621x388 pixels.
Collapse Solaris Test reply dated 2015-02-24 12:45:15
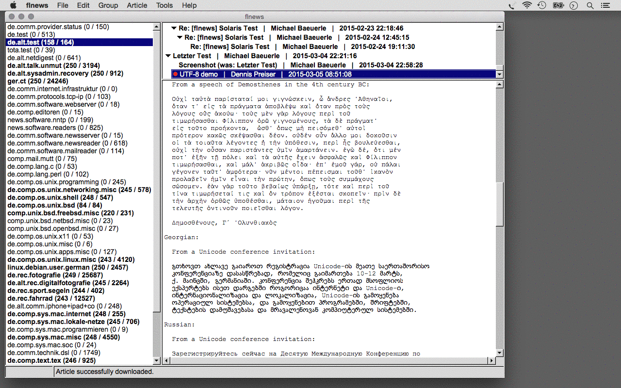[180, 38]
